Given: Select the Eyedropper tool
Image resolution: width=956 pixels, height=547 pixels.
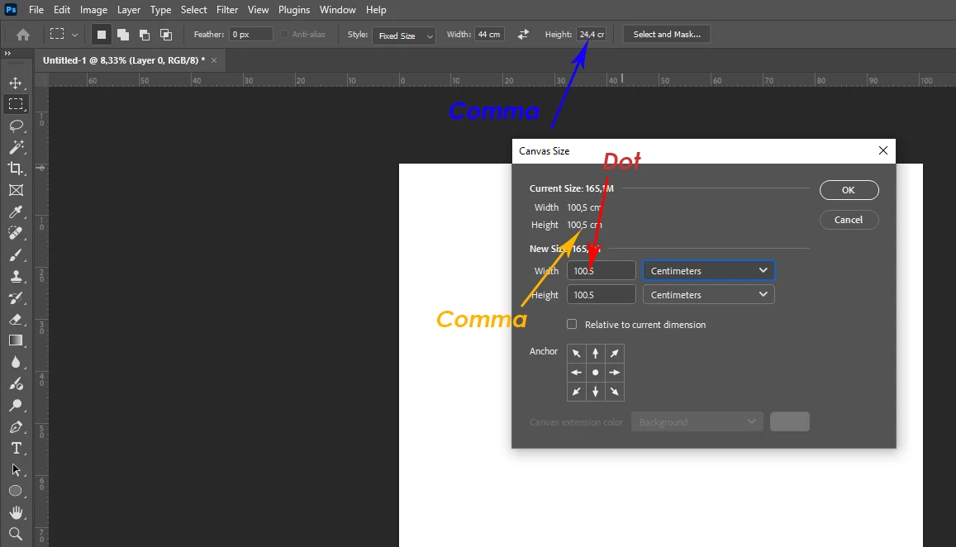Looking at the screenshot, I should 16,212.
